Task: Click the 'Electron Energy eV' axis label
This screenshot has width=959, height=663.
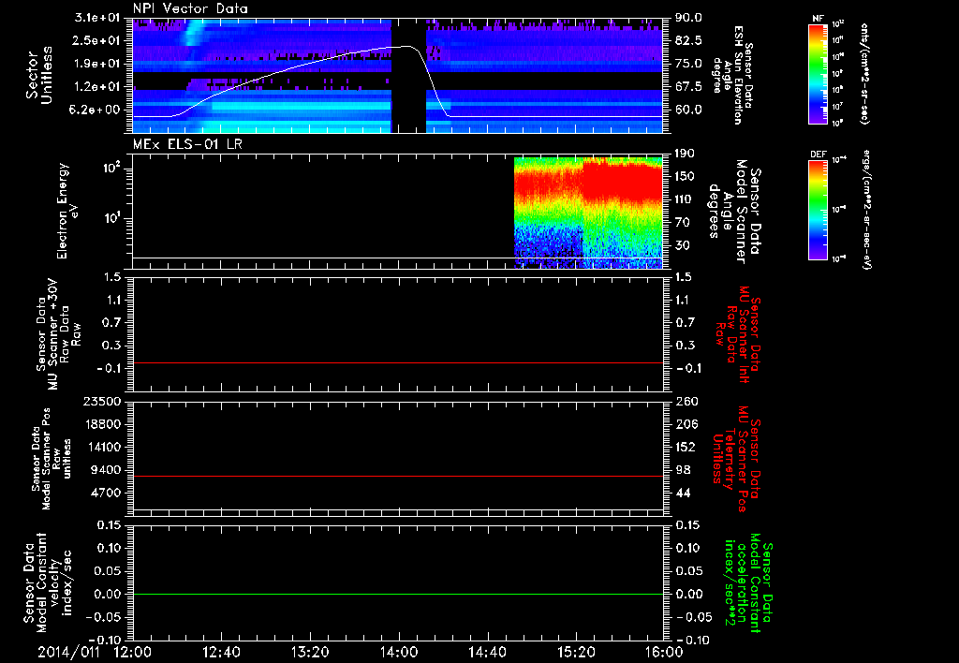Action: tap(68, 211)
